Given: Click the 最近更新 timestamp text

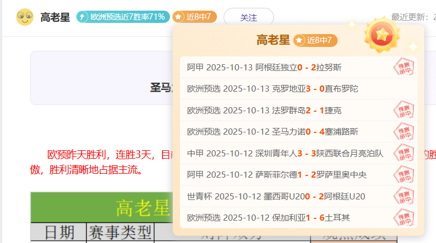Looking at the screenshot, I should (x=413, y=17).
